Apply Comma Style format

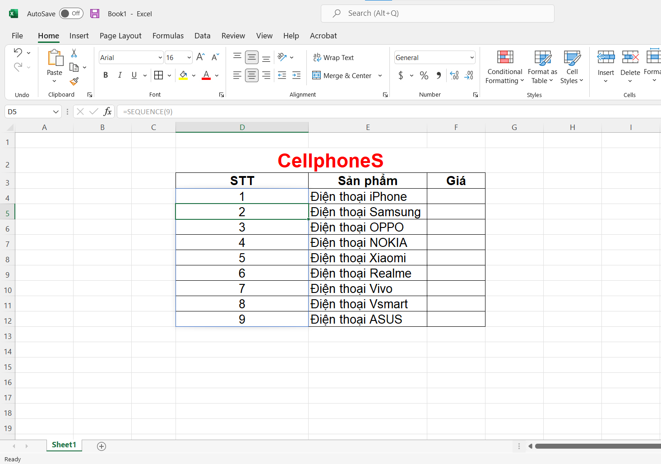[439, 75]
